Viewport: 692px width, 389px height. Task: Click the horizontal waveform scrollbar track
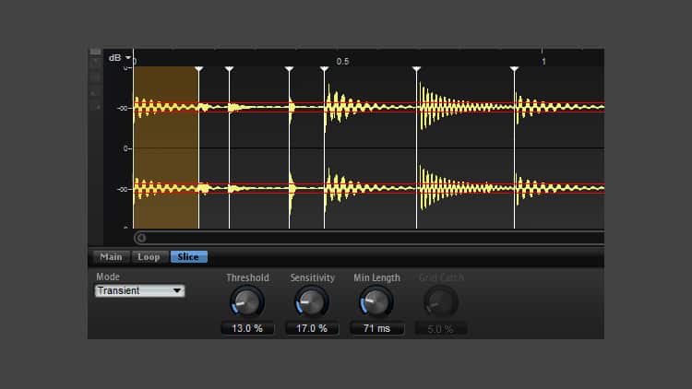click(x=369, y=238)
